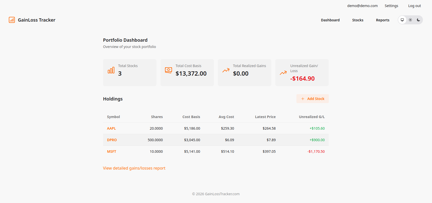View detailed gains/losses report
This screenshot has height=203, width=432.
click(x=134, y=168)
